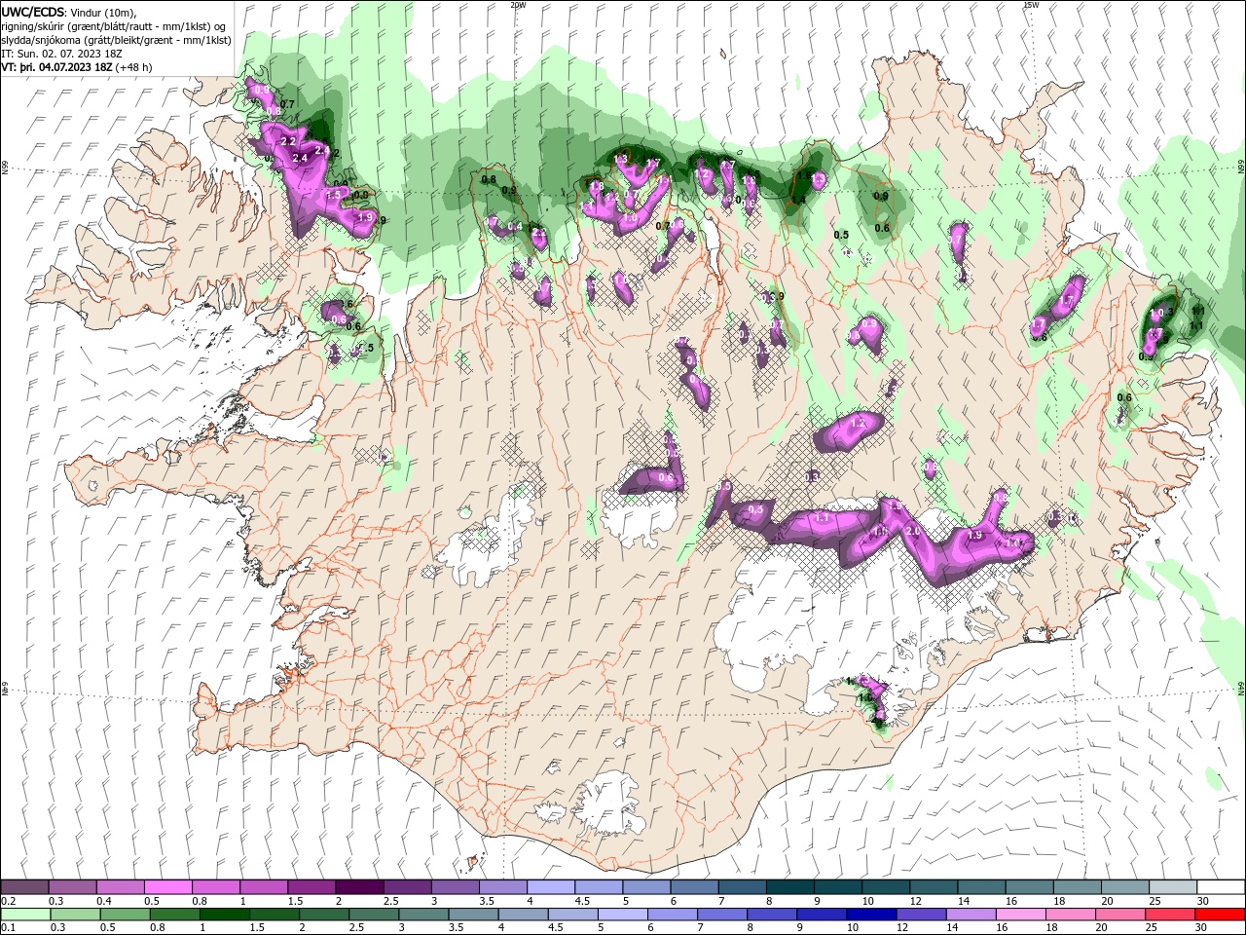The image size is (1246, 935).
Task: Click the '20W' longitude label
Action: click(x=519, y=5)
